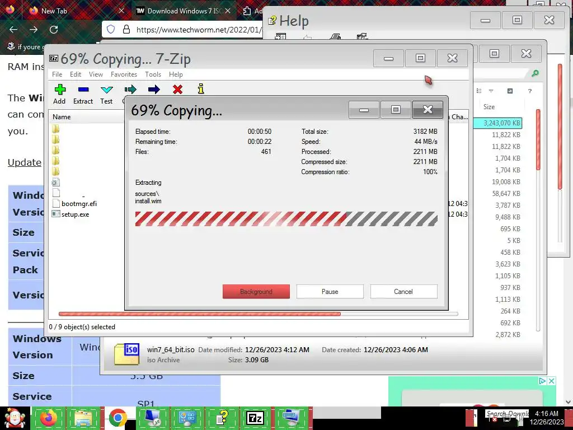Image resolution: width=573 pixels, height=430 pixels.
Task: Click the browser back arrow button
Action: click(13, 29)
